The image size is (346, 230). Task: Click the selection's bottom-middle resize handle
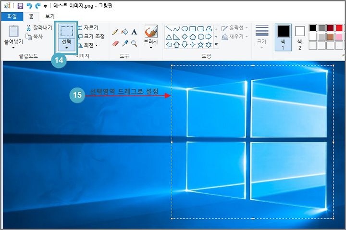click(253, 219)
